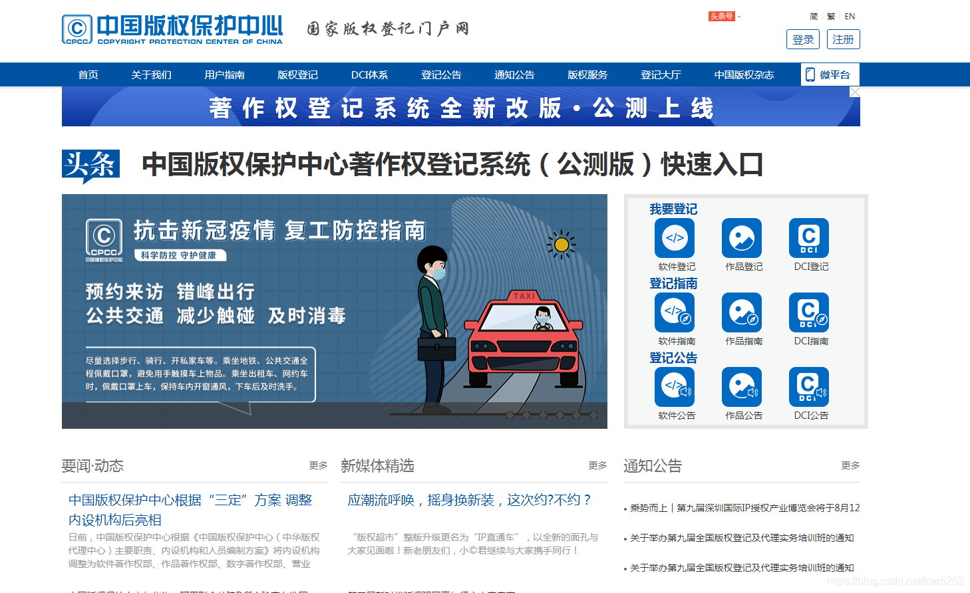
Task: Click the red 头条号 badge
Action: coord(721,16)
